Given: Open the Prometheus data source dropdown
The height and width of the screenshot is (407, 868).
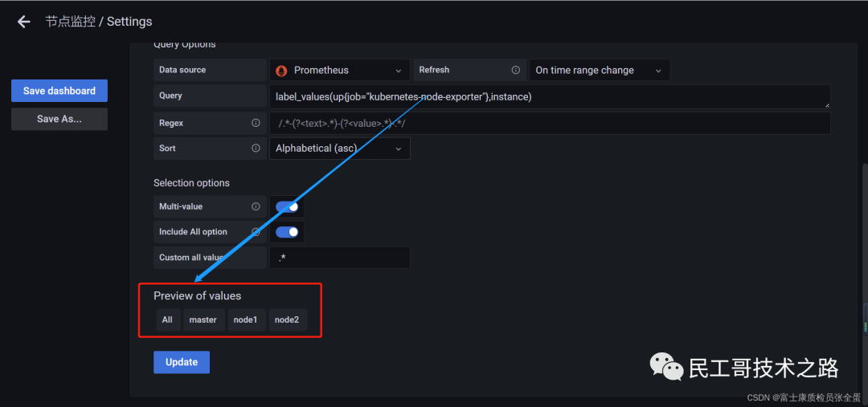Looking at the screenshot, I should tap(340, 70).
